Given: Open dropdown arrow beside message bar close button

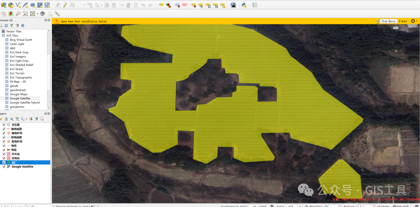Looking at the screenshot, I should tap(417, 21).
